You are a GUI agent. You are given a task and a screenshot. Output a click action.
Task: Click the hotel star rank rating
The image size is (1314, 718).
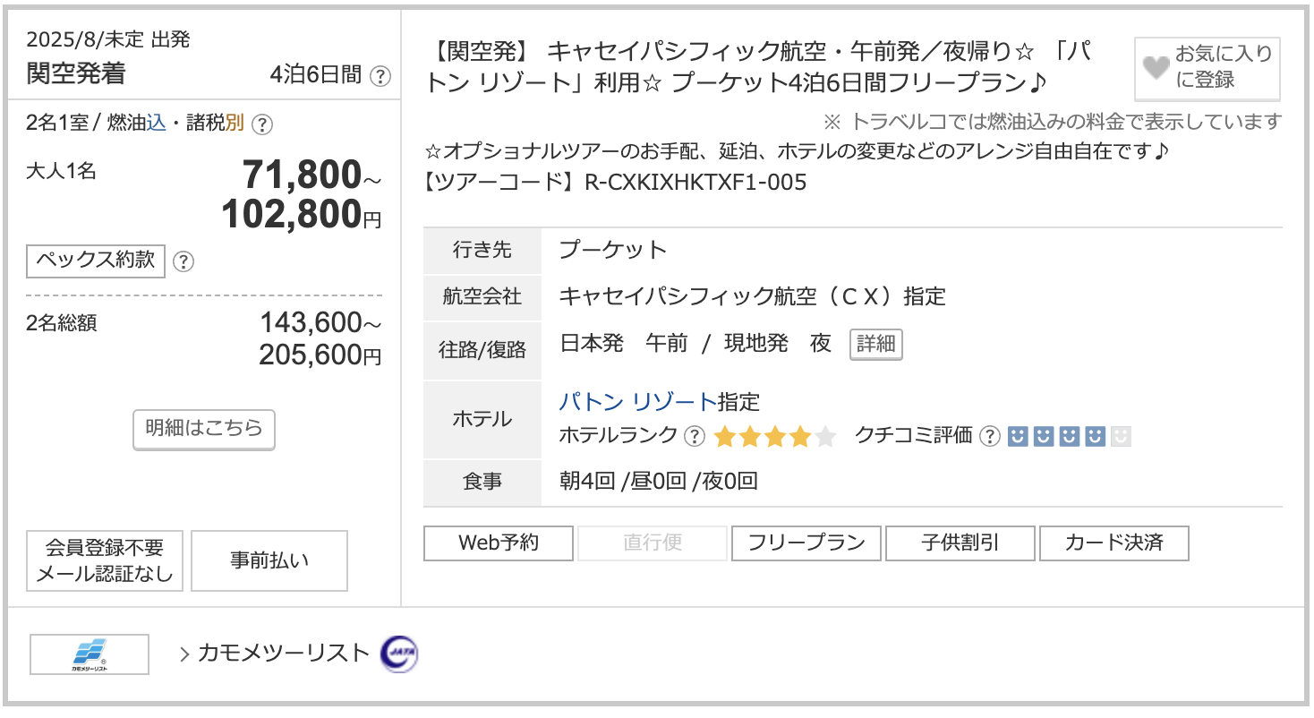pyautogui.click(x=774, y=437)
